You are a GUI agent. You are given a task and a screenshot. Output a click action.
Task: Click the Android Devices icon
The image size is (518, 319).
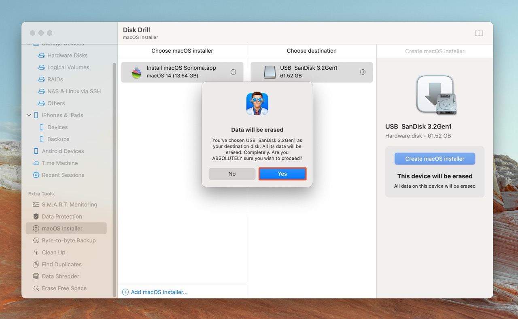point(36,151)
